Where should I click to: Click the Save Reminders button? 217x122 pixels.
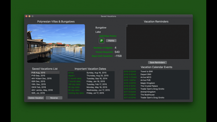tap(157, 62)
